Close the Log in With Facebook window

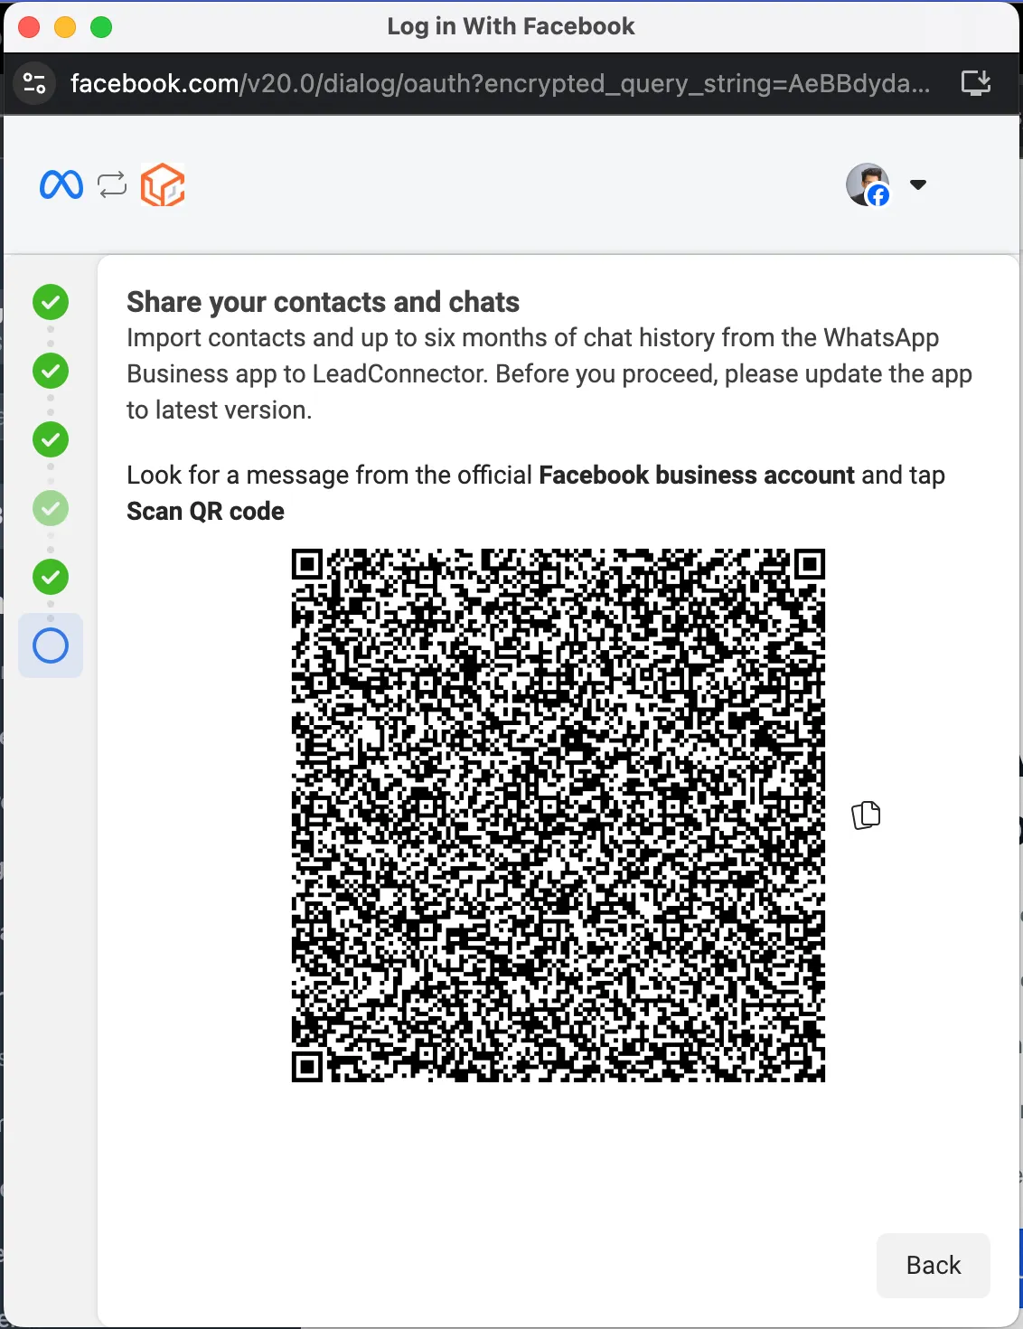tap(29, 27)
